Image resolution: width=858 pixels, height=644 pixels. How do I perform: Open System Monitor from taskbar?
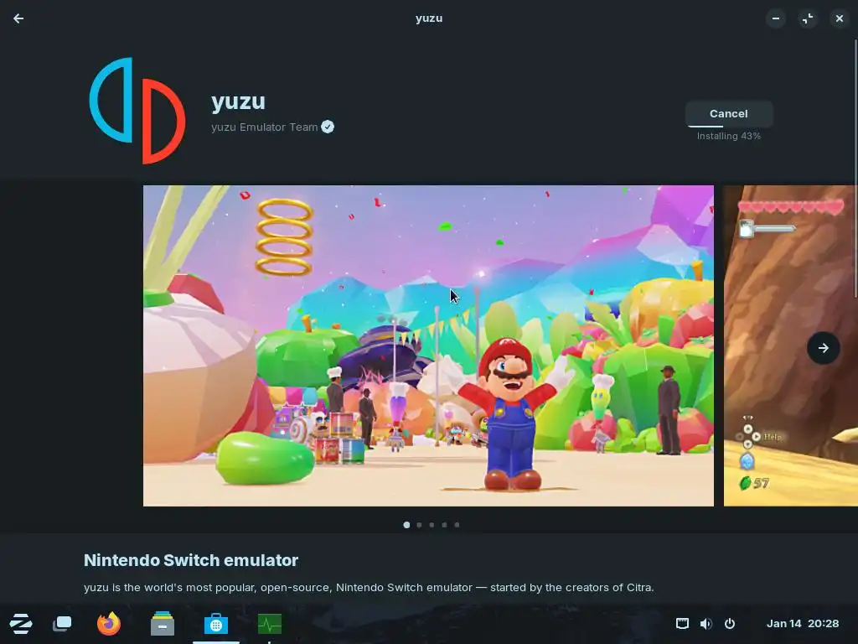(270, 624)
